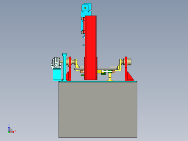This screenshot has width=188, height=141.
Task: Select the tall red vertical column
Action: click(x=91, y=48)
